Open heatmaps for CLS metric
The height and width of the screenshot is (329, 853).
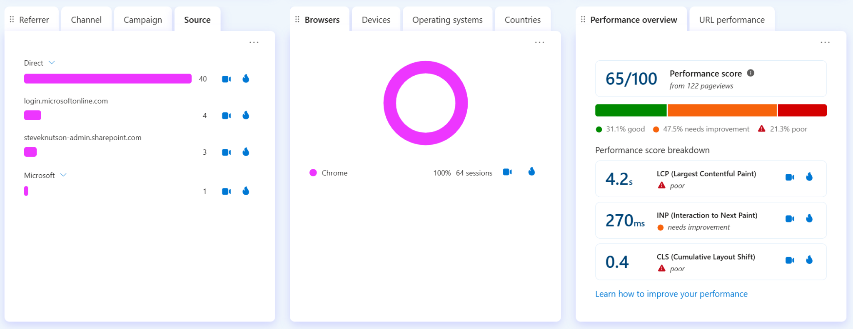809,260
